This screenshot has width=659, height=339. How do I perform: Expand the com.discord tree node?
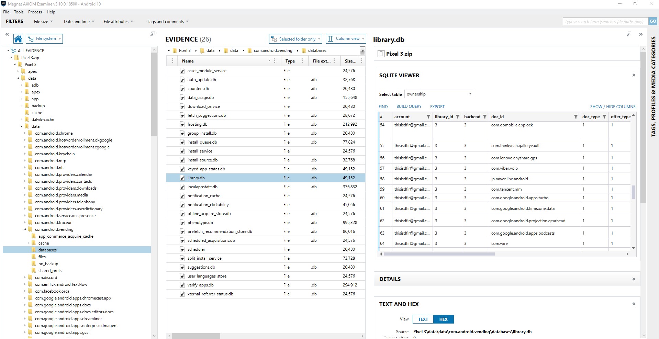pos(25,278)
